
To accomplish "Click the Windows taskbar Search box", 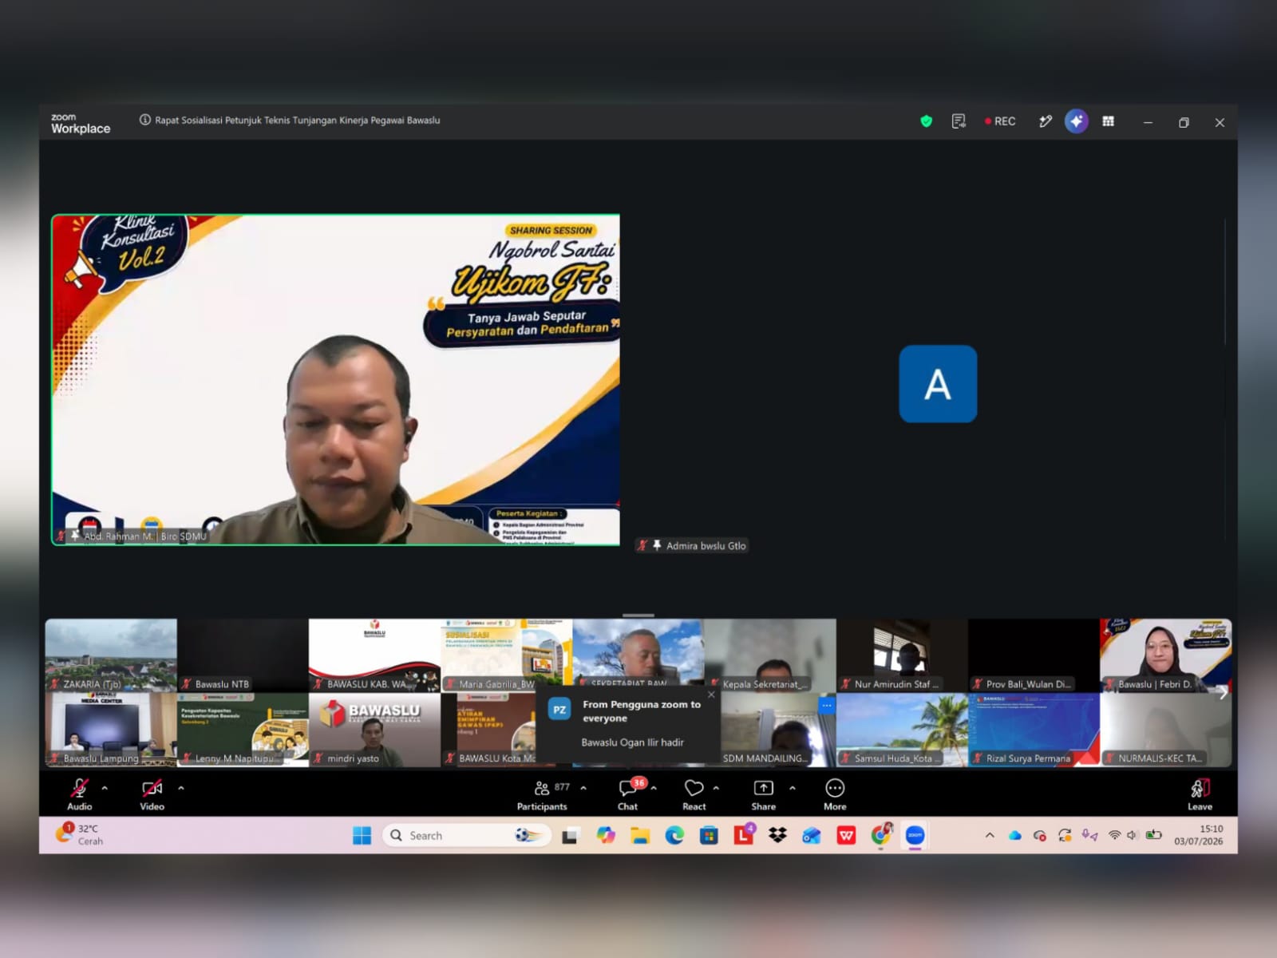I will [467, 835].
